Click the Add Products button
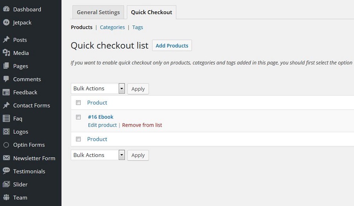The height and width of the screenshot is (206, 354). point(172,46)
